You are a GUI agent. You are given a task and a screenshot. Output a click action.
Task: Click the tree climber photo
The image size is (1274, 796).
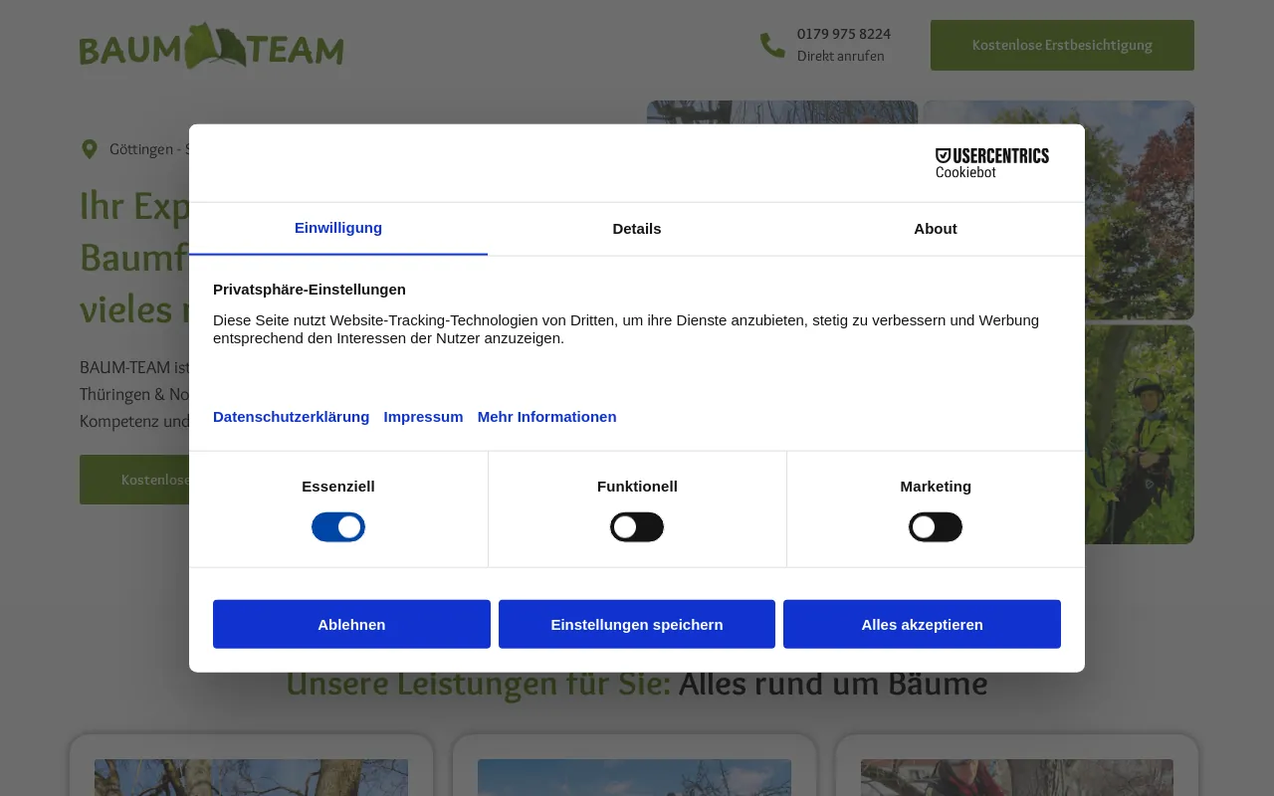(1140, 434)
